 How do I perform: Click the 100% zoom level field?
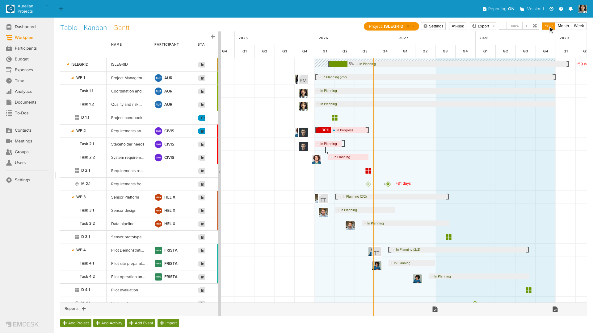(515, 26)
